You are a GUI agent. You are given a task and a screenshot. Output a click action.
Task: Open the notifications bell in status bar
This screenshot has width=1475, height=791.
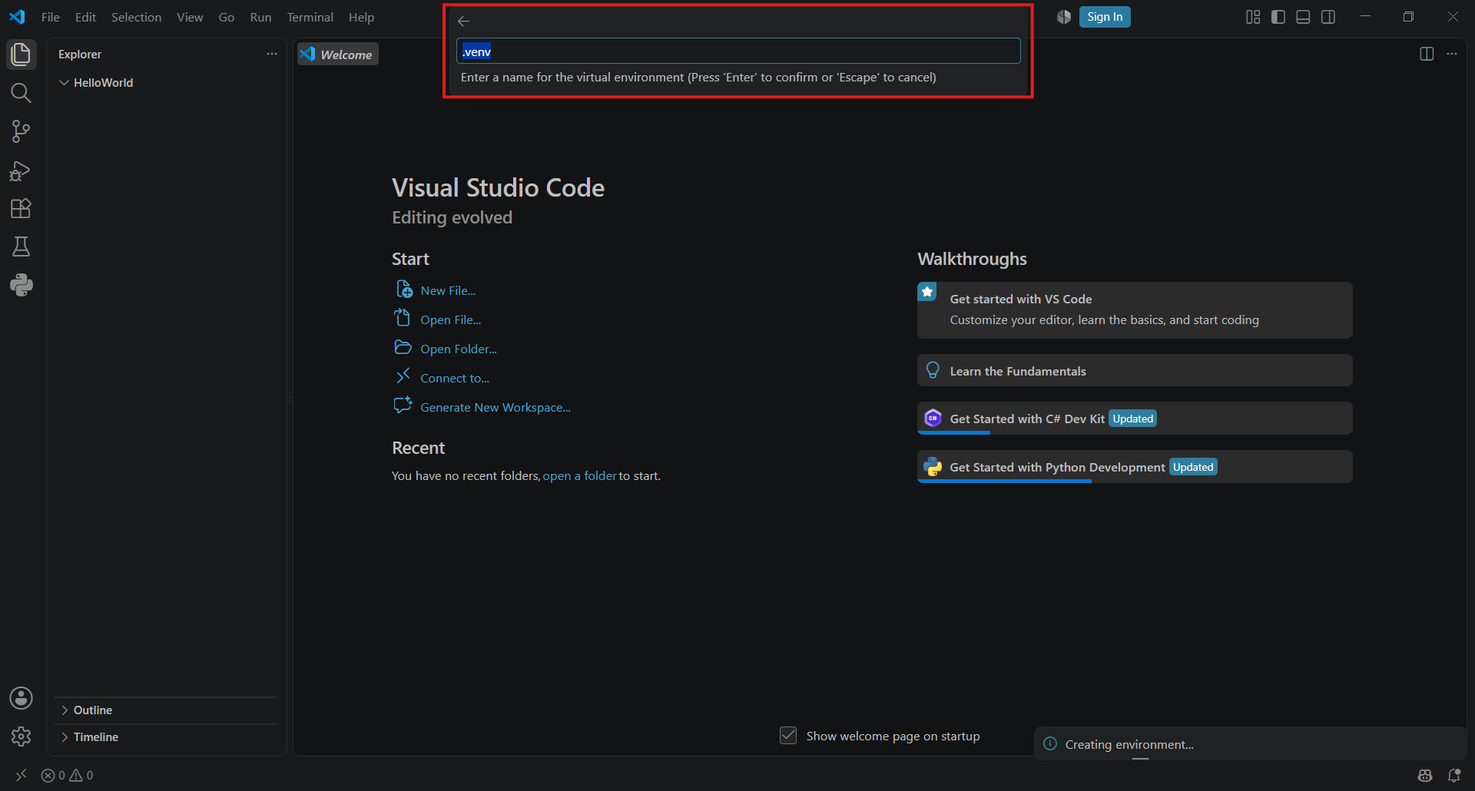[1454, 776]
